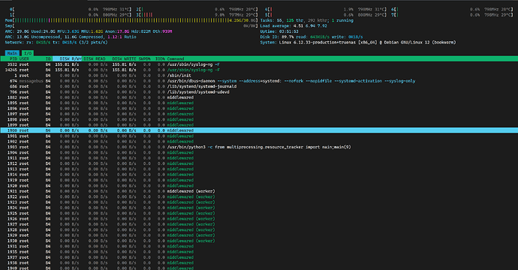This screenshot has height=270, width=518.
Task: Sort by the Command column header
Action: click(176, 58)
